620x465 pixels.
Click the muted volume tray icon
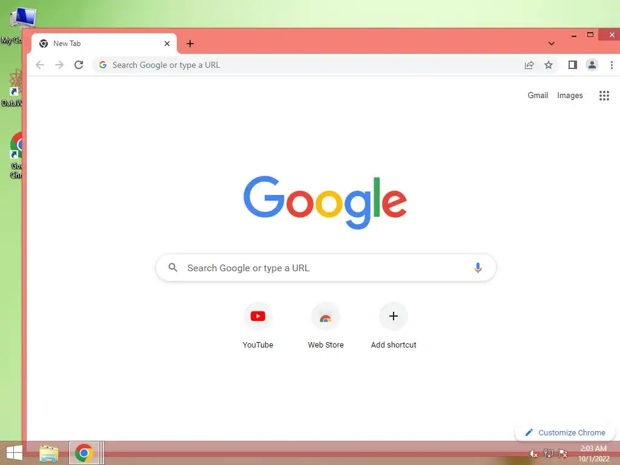534,453
